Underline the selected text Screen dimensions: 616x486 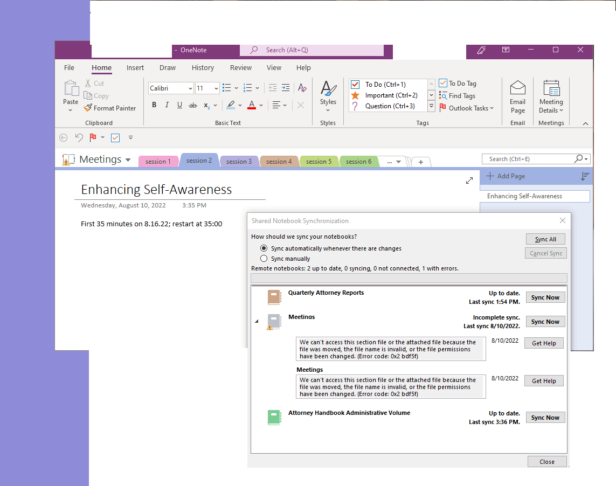(179, 105)
